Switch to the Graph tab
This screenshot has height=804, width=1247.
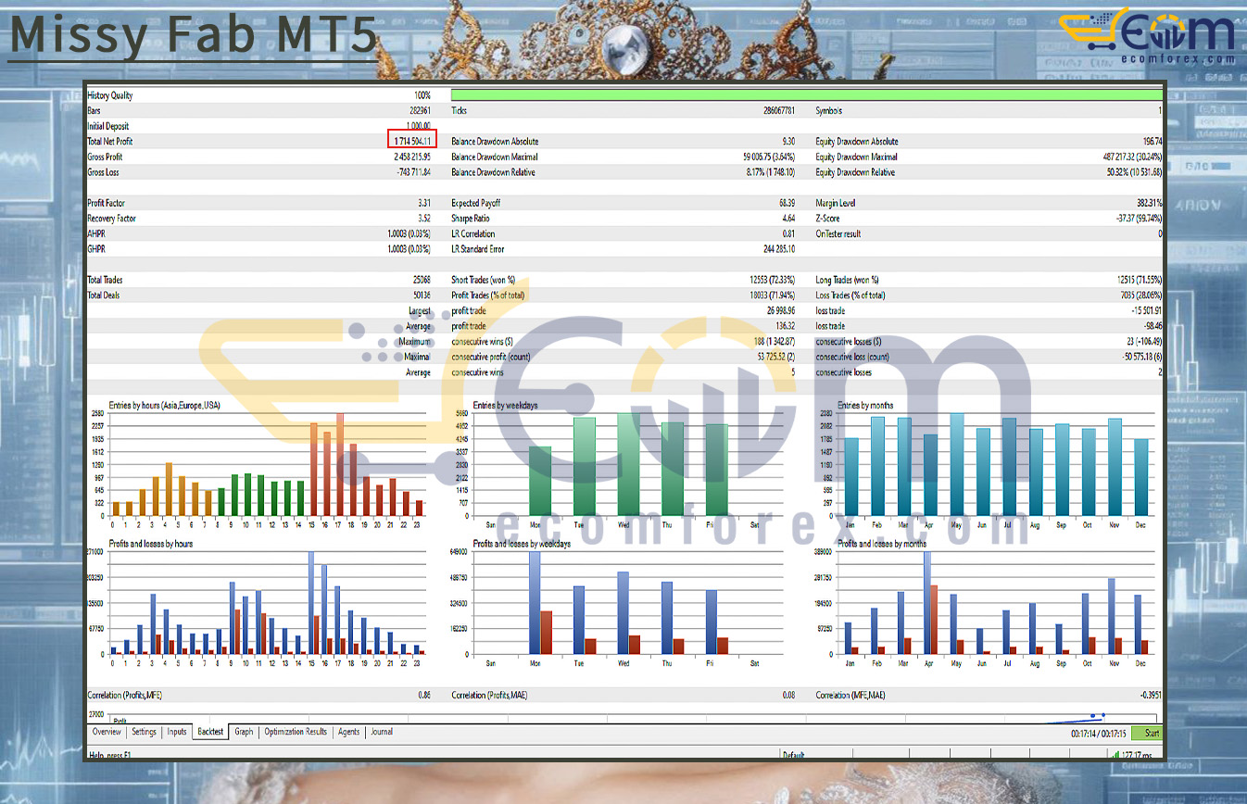point(244,732)
